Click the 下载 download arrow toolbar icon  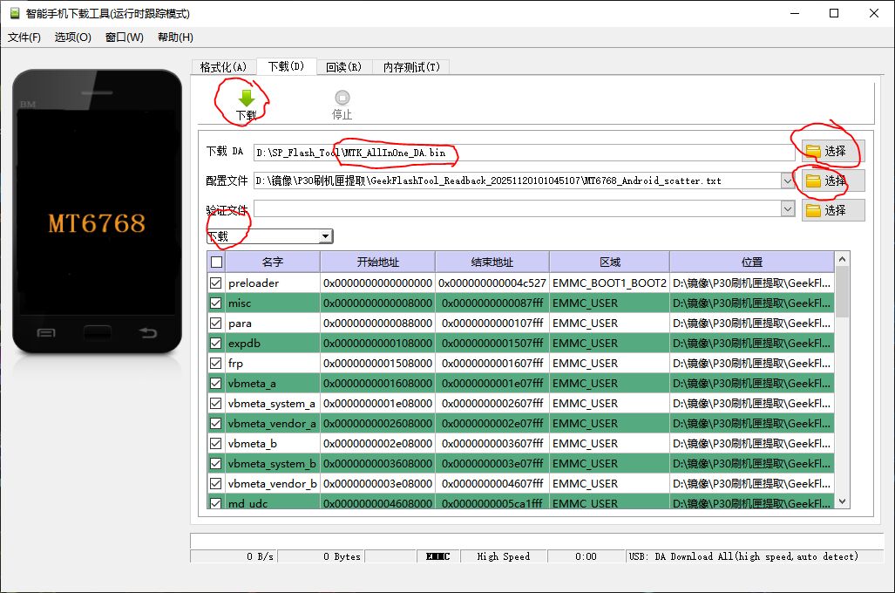pos(246,96)
